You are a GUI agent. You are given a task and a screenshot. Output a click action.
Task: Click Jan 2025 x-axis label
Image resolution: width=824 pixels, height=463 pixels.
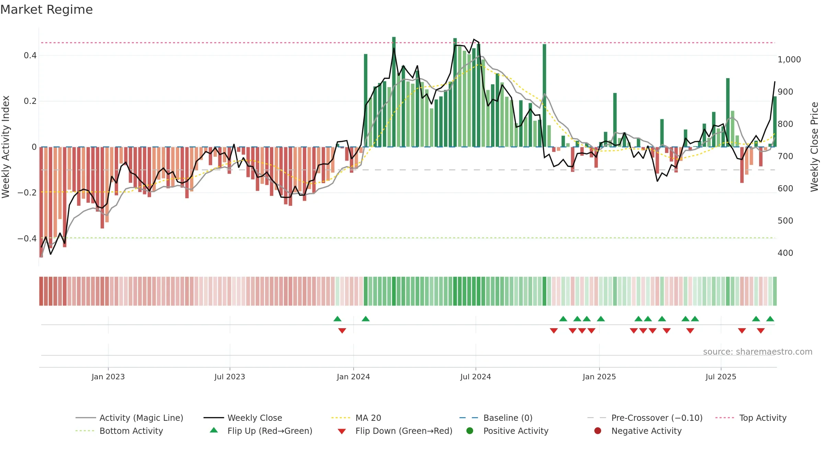click(599, 377)
